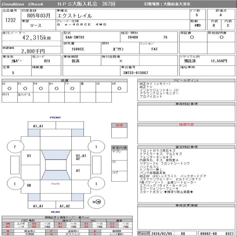
Task: Click odometer reading 42,315km
Action: (x=36, y=38)
